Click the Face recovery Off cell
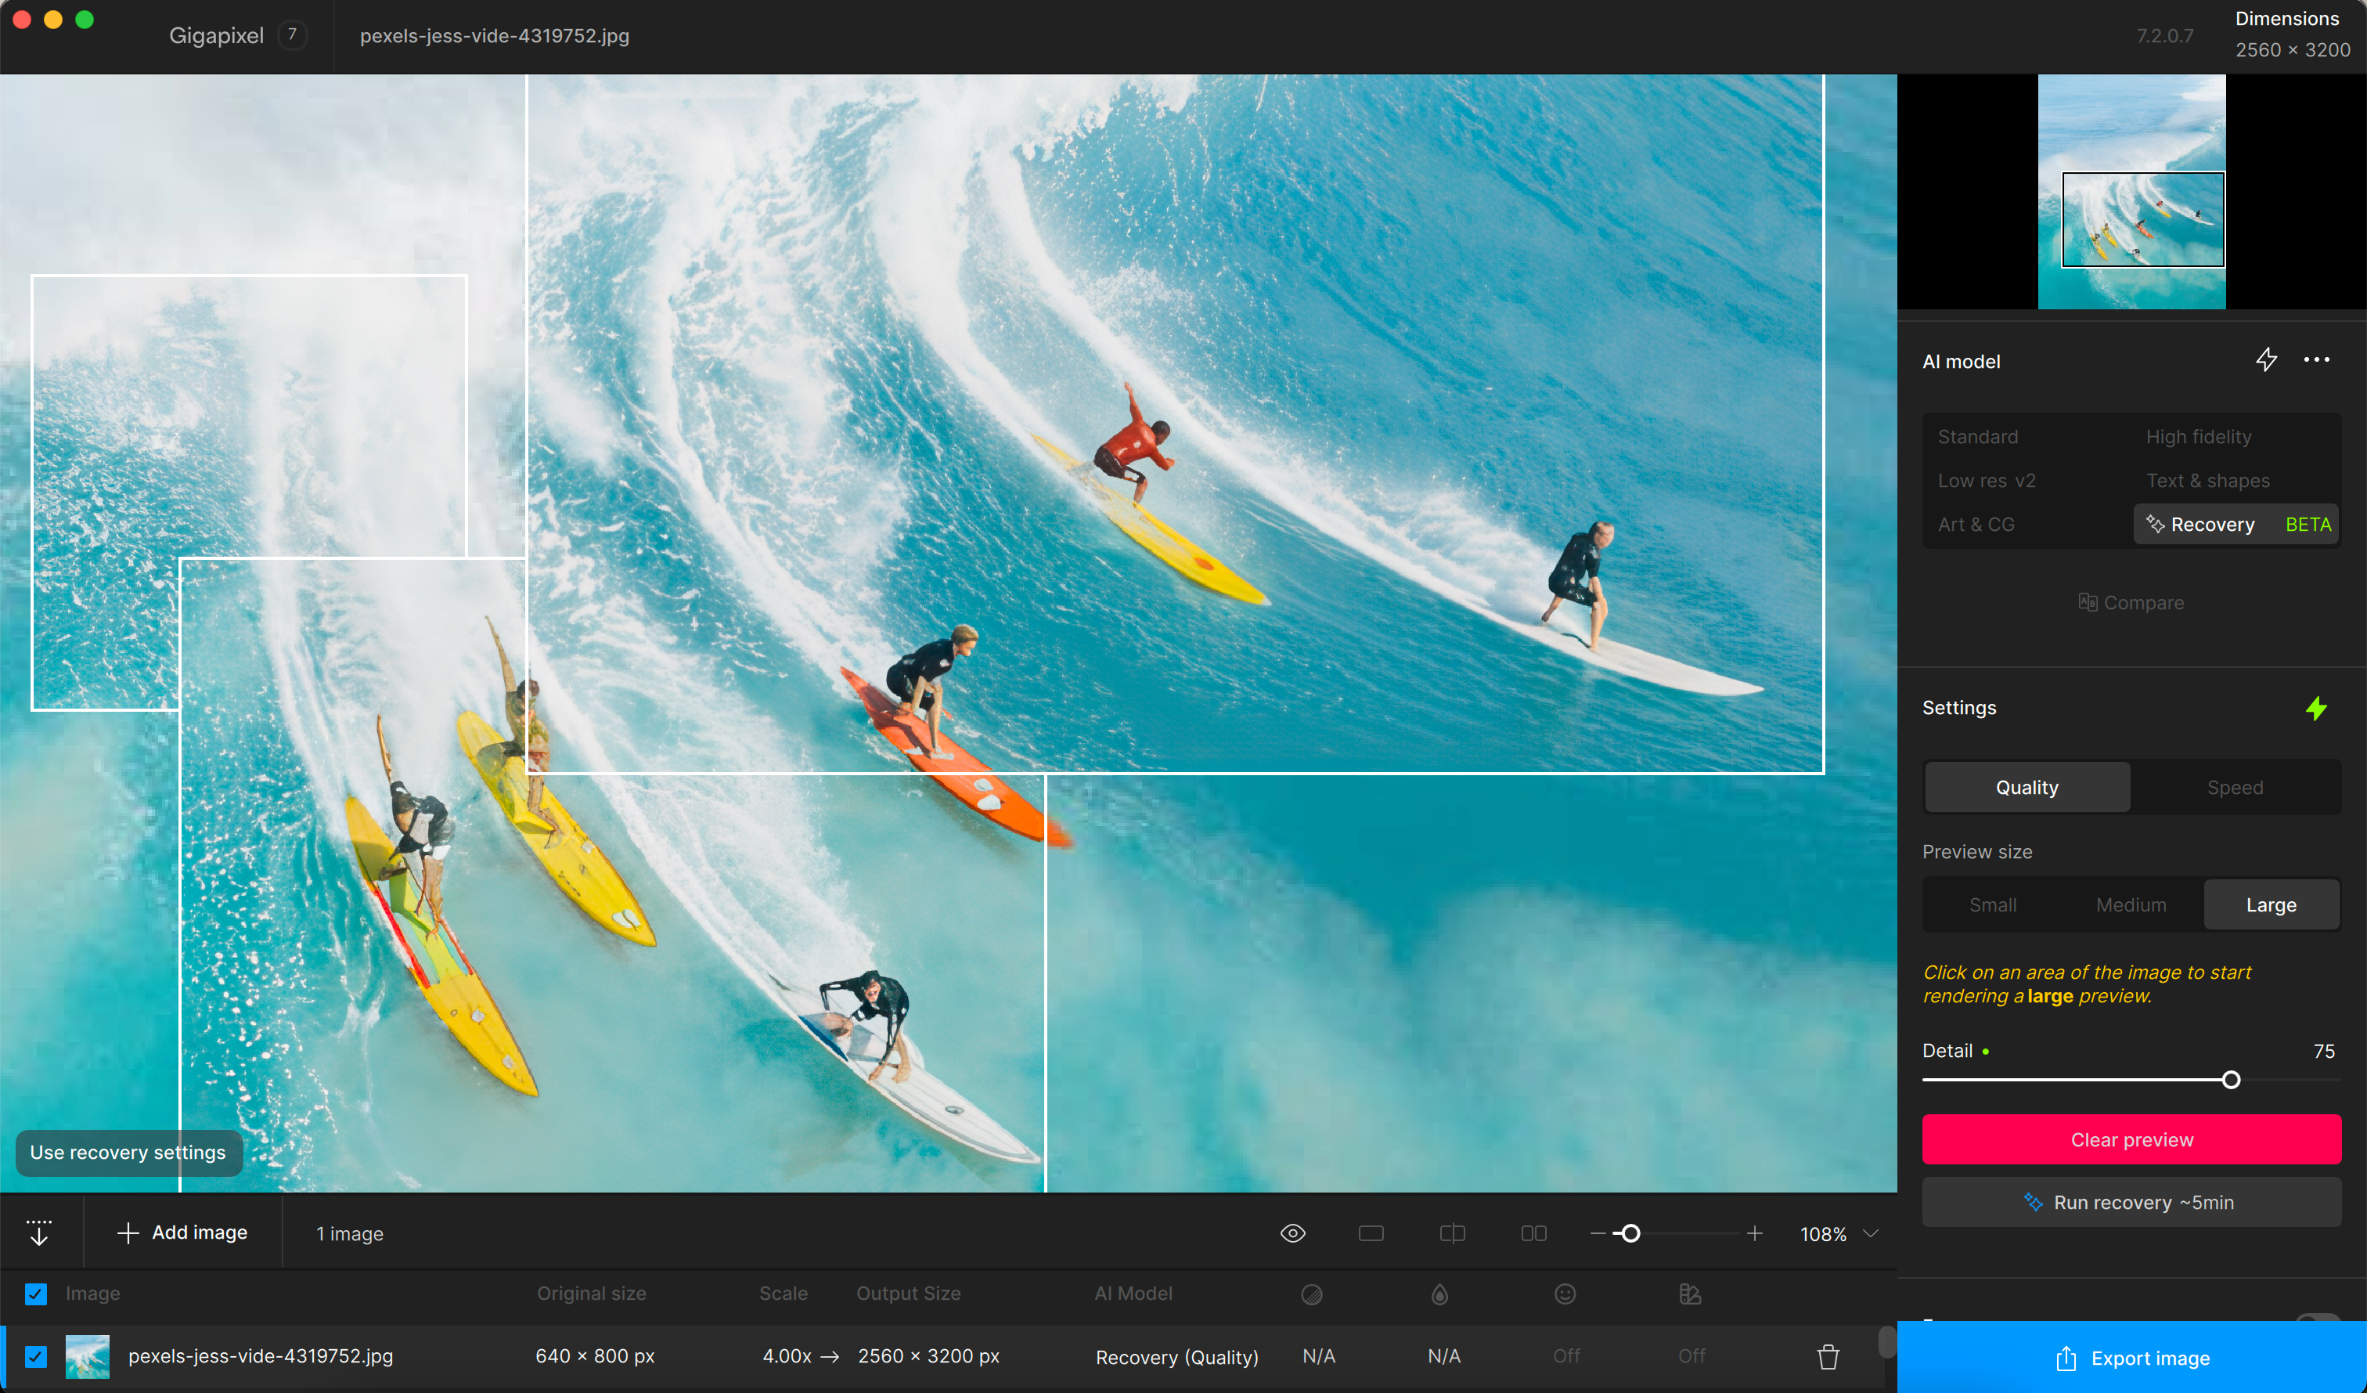 (1565, 1356)
